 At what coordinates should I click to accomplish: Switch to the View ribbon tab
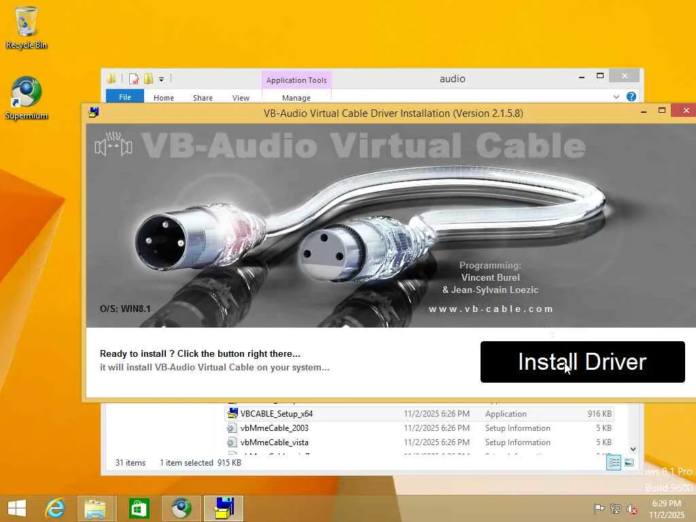pyautogui.click(x=241, y=98)
